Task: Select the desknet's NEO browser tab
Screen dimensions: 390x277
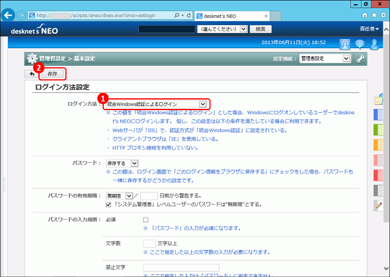Action: pyautogui.click(x=231, y=16)
